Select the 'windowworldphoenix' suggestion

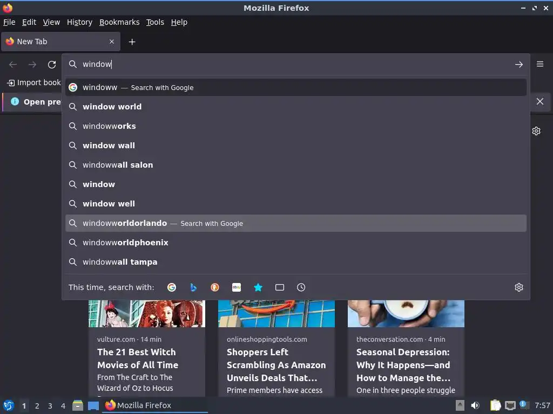click(x=296, y=243)
